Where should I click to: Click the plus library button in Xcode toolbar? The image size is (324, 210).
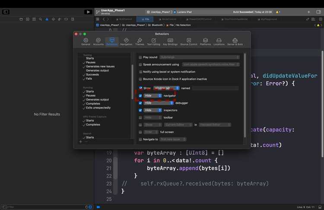309,12
